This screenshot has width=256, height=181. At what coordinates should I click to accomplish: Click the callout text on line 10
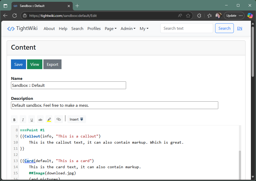pyautogui.click(x=106, y=142)
